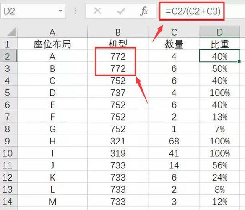Click cell B10 showing 319

click(x=118, y=152)
